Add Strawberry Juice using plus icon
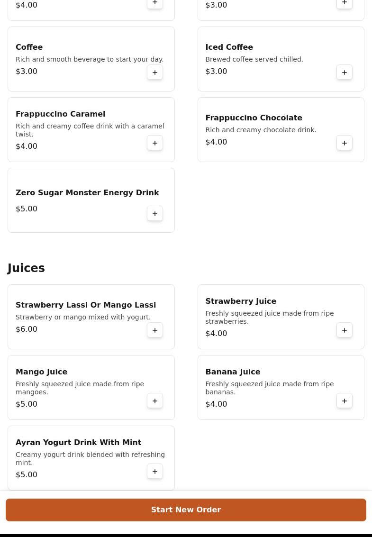The image size is (372, 537). coord(344,330)
